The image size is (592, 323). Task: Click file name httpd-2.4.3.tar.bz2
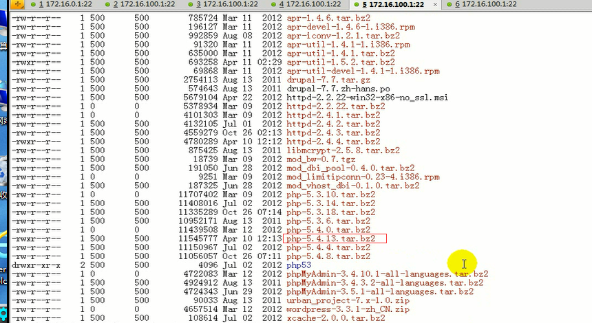tap(333, 133)
